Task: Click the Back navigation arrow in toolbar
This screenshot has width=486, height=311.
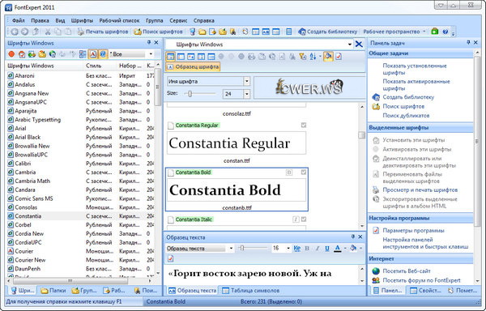Action: coord(15,32)
